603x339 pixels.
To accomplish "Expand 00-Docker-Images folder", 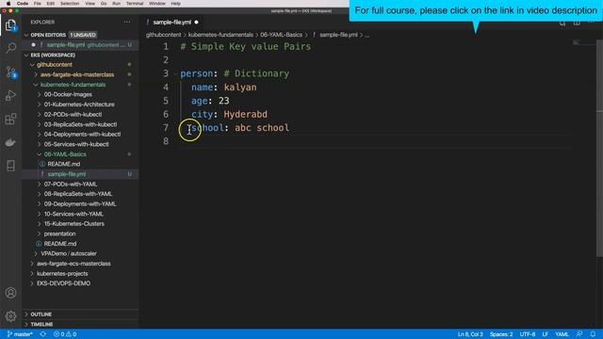I will [x=40, y=94].
